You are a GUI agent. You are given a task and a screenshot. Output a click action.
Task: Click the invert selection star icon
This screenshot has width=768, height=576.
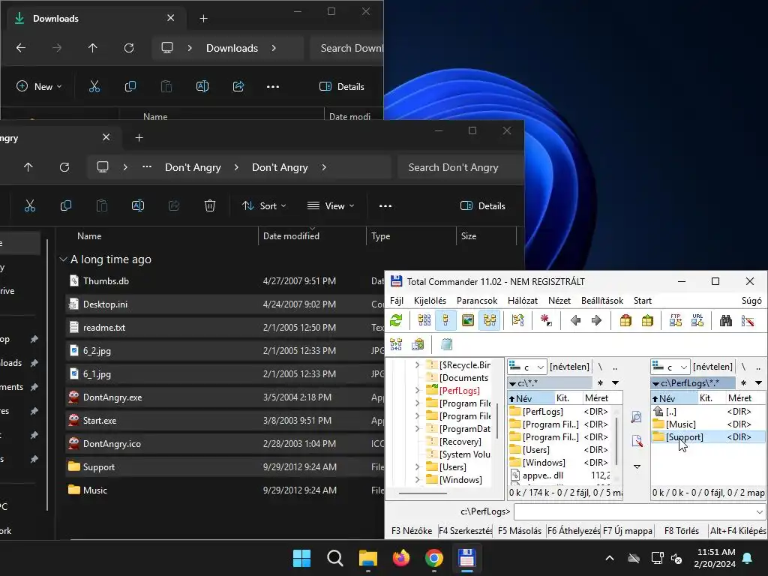[x=546, y=321]
